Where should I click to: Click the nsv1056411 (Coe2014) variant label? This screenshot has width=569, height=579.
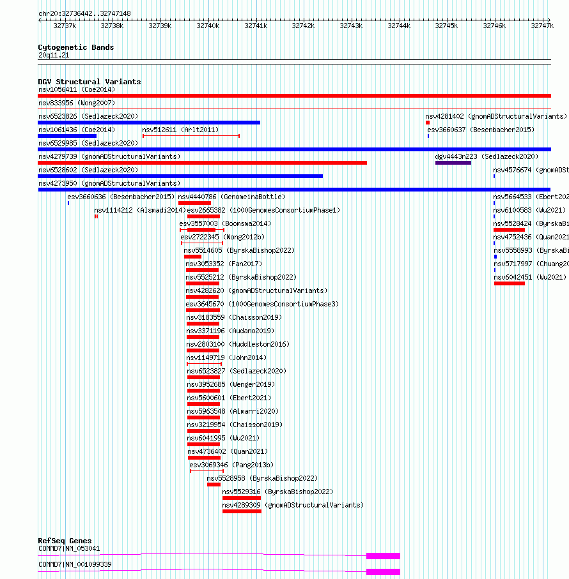[x=77, y=90]
